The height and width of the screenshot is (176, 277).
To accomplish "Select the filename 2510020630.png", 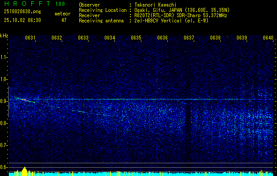I will point(22,12).
